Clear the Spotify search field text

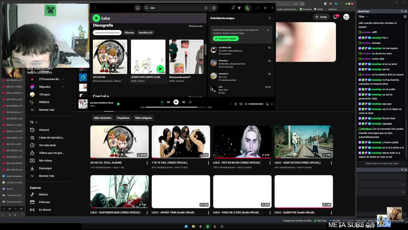coord(206,8)
